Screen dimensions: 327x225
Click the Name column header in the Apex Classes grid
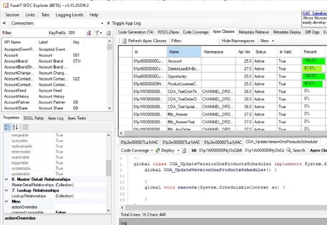(x=184, y=52)
